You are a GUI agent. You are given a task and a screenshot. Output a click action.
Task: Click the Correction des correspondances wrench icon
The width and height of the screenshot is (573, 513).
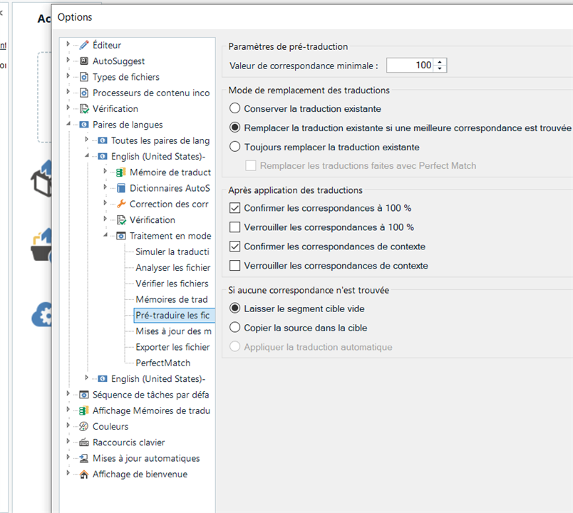click(x=121, y=204)
